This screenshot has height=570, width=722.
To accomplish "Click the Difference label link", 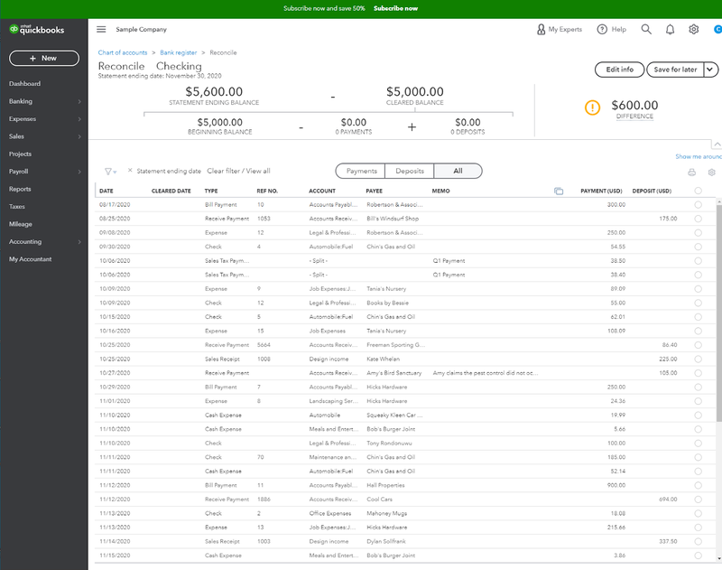I will click(x=634, y=117).
